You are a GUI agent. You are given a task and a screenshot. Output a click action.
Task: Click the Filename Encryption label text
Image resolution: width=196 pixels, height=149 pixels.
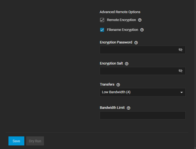123,30
